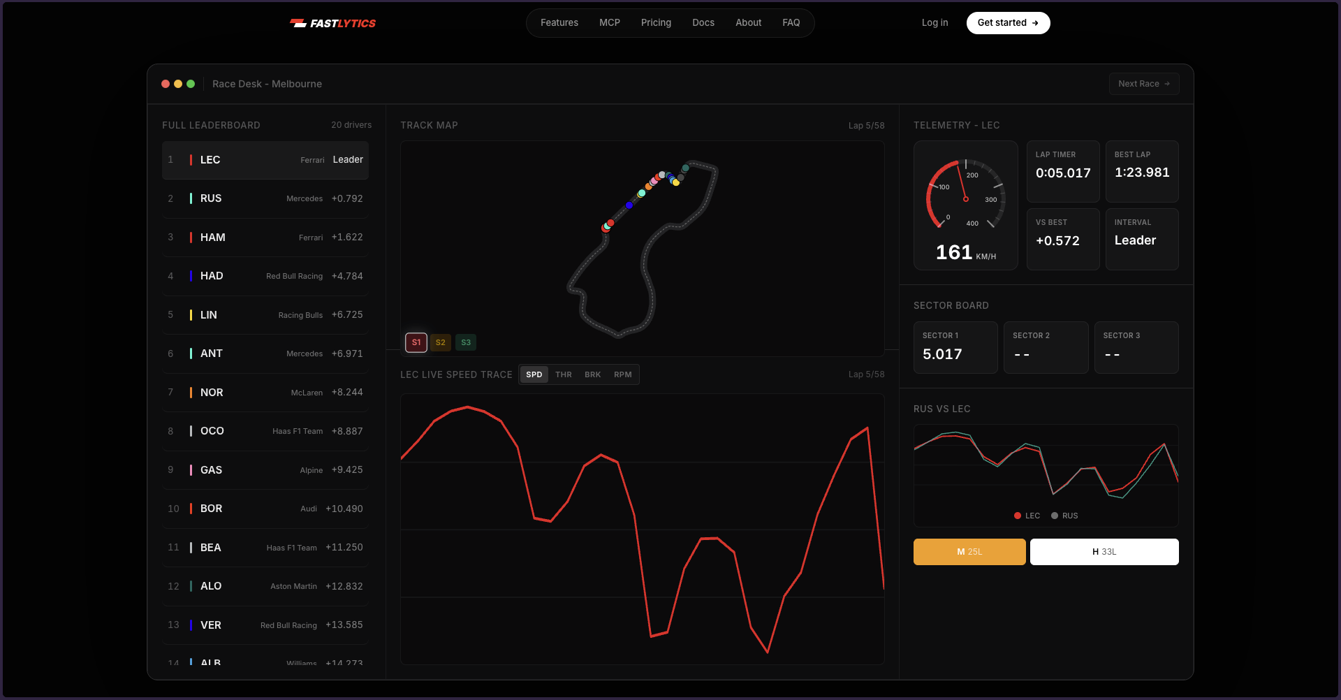The image size is (1341, 700).
Task: Click the red window dot
Action: click(166, 84)
